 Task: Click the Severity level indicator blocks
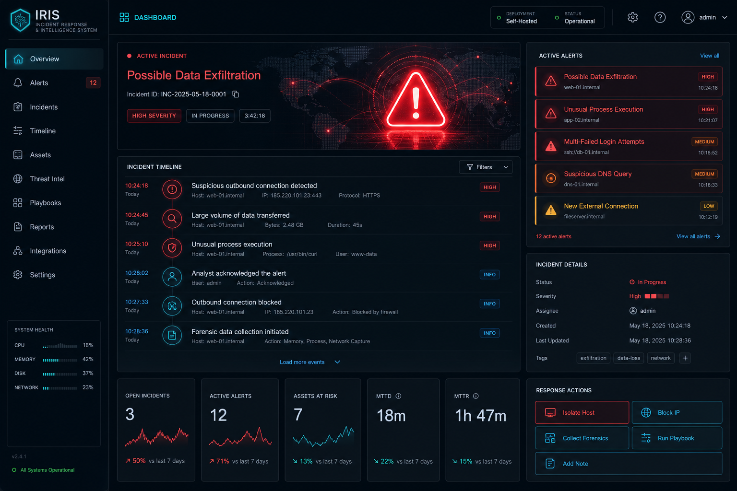[657, 296]
